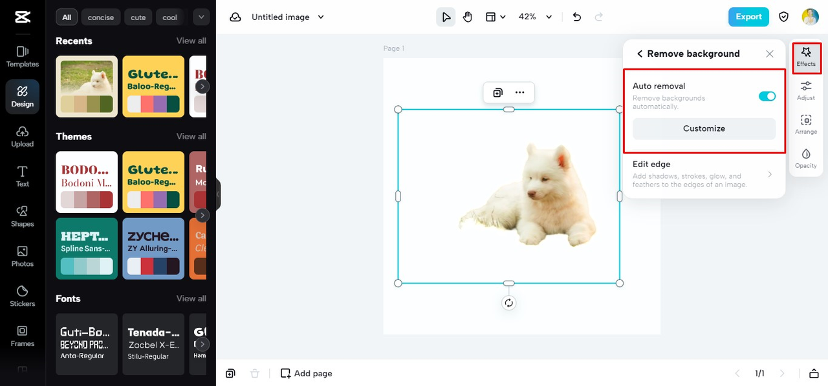Click the Customize button

click(704, 128)
